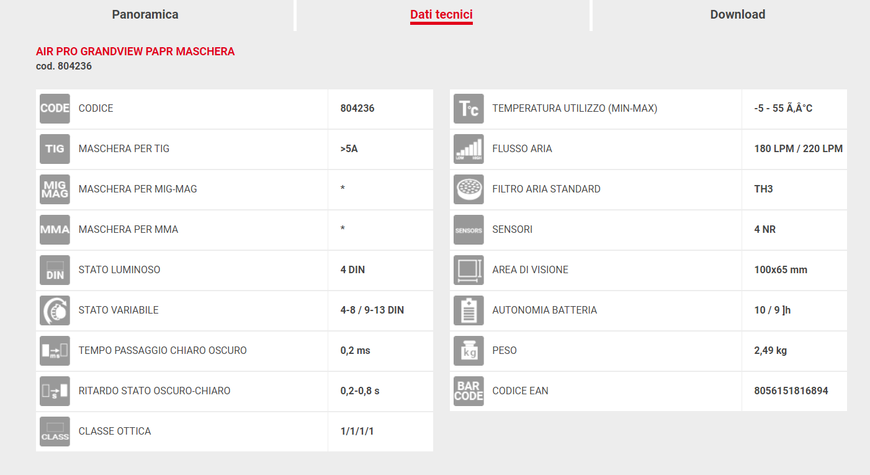Click the SENSORS icon
The height and width of the screenshot is (475, 870).
click(x=469, y=230)
